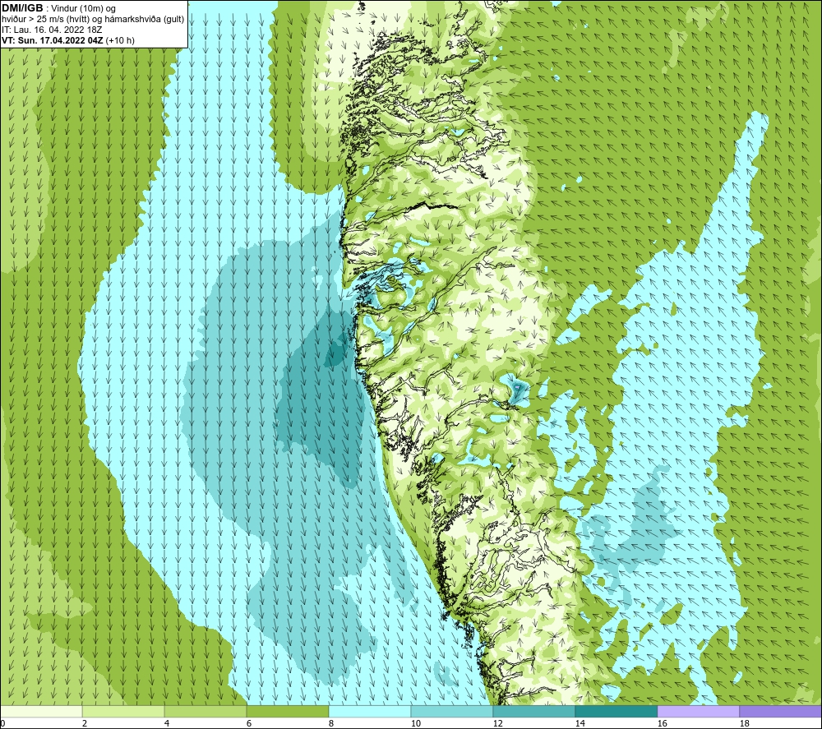The image size is (822, 729).
Task: Select the 6–8 m/s olive green legend swatch
Action: tap(287, 711)
